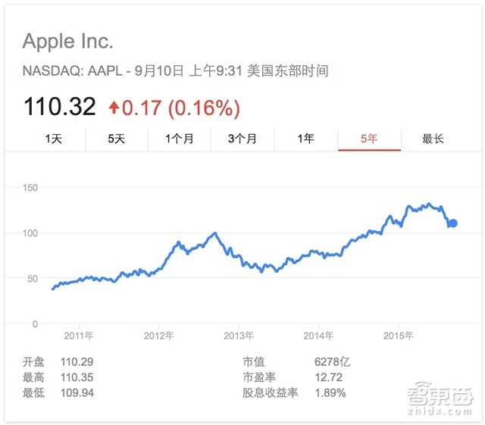Click the Apple Inc. title
The height and width of the screenshot is (425, 485).
coord(68,41)
